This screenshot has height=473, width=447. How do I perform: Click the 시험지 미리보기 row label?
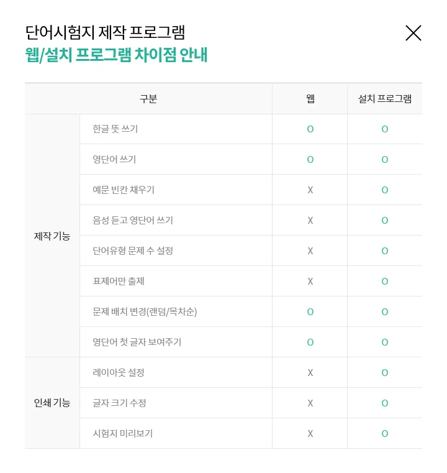[x=123, y=434]
